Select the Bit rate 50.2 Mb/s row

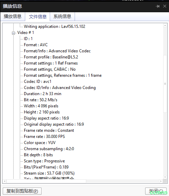(x=41, y=100)
